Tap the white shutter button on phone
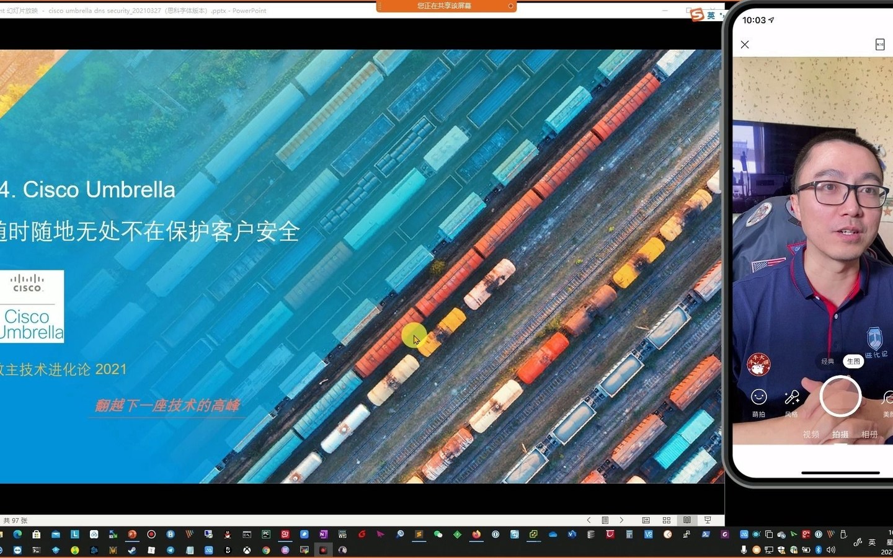The height and width of the screenshot is (558, 893). click(840, 396)
